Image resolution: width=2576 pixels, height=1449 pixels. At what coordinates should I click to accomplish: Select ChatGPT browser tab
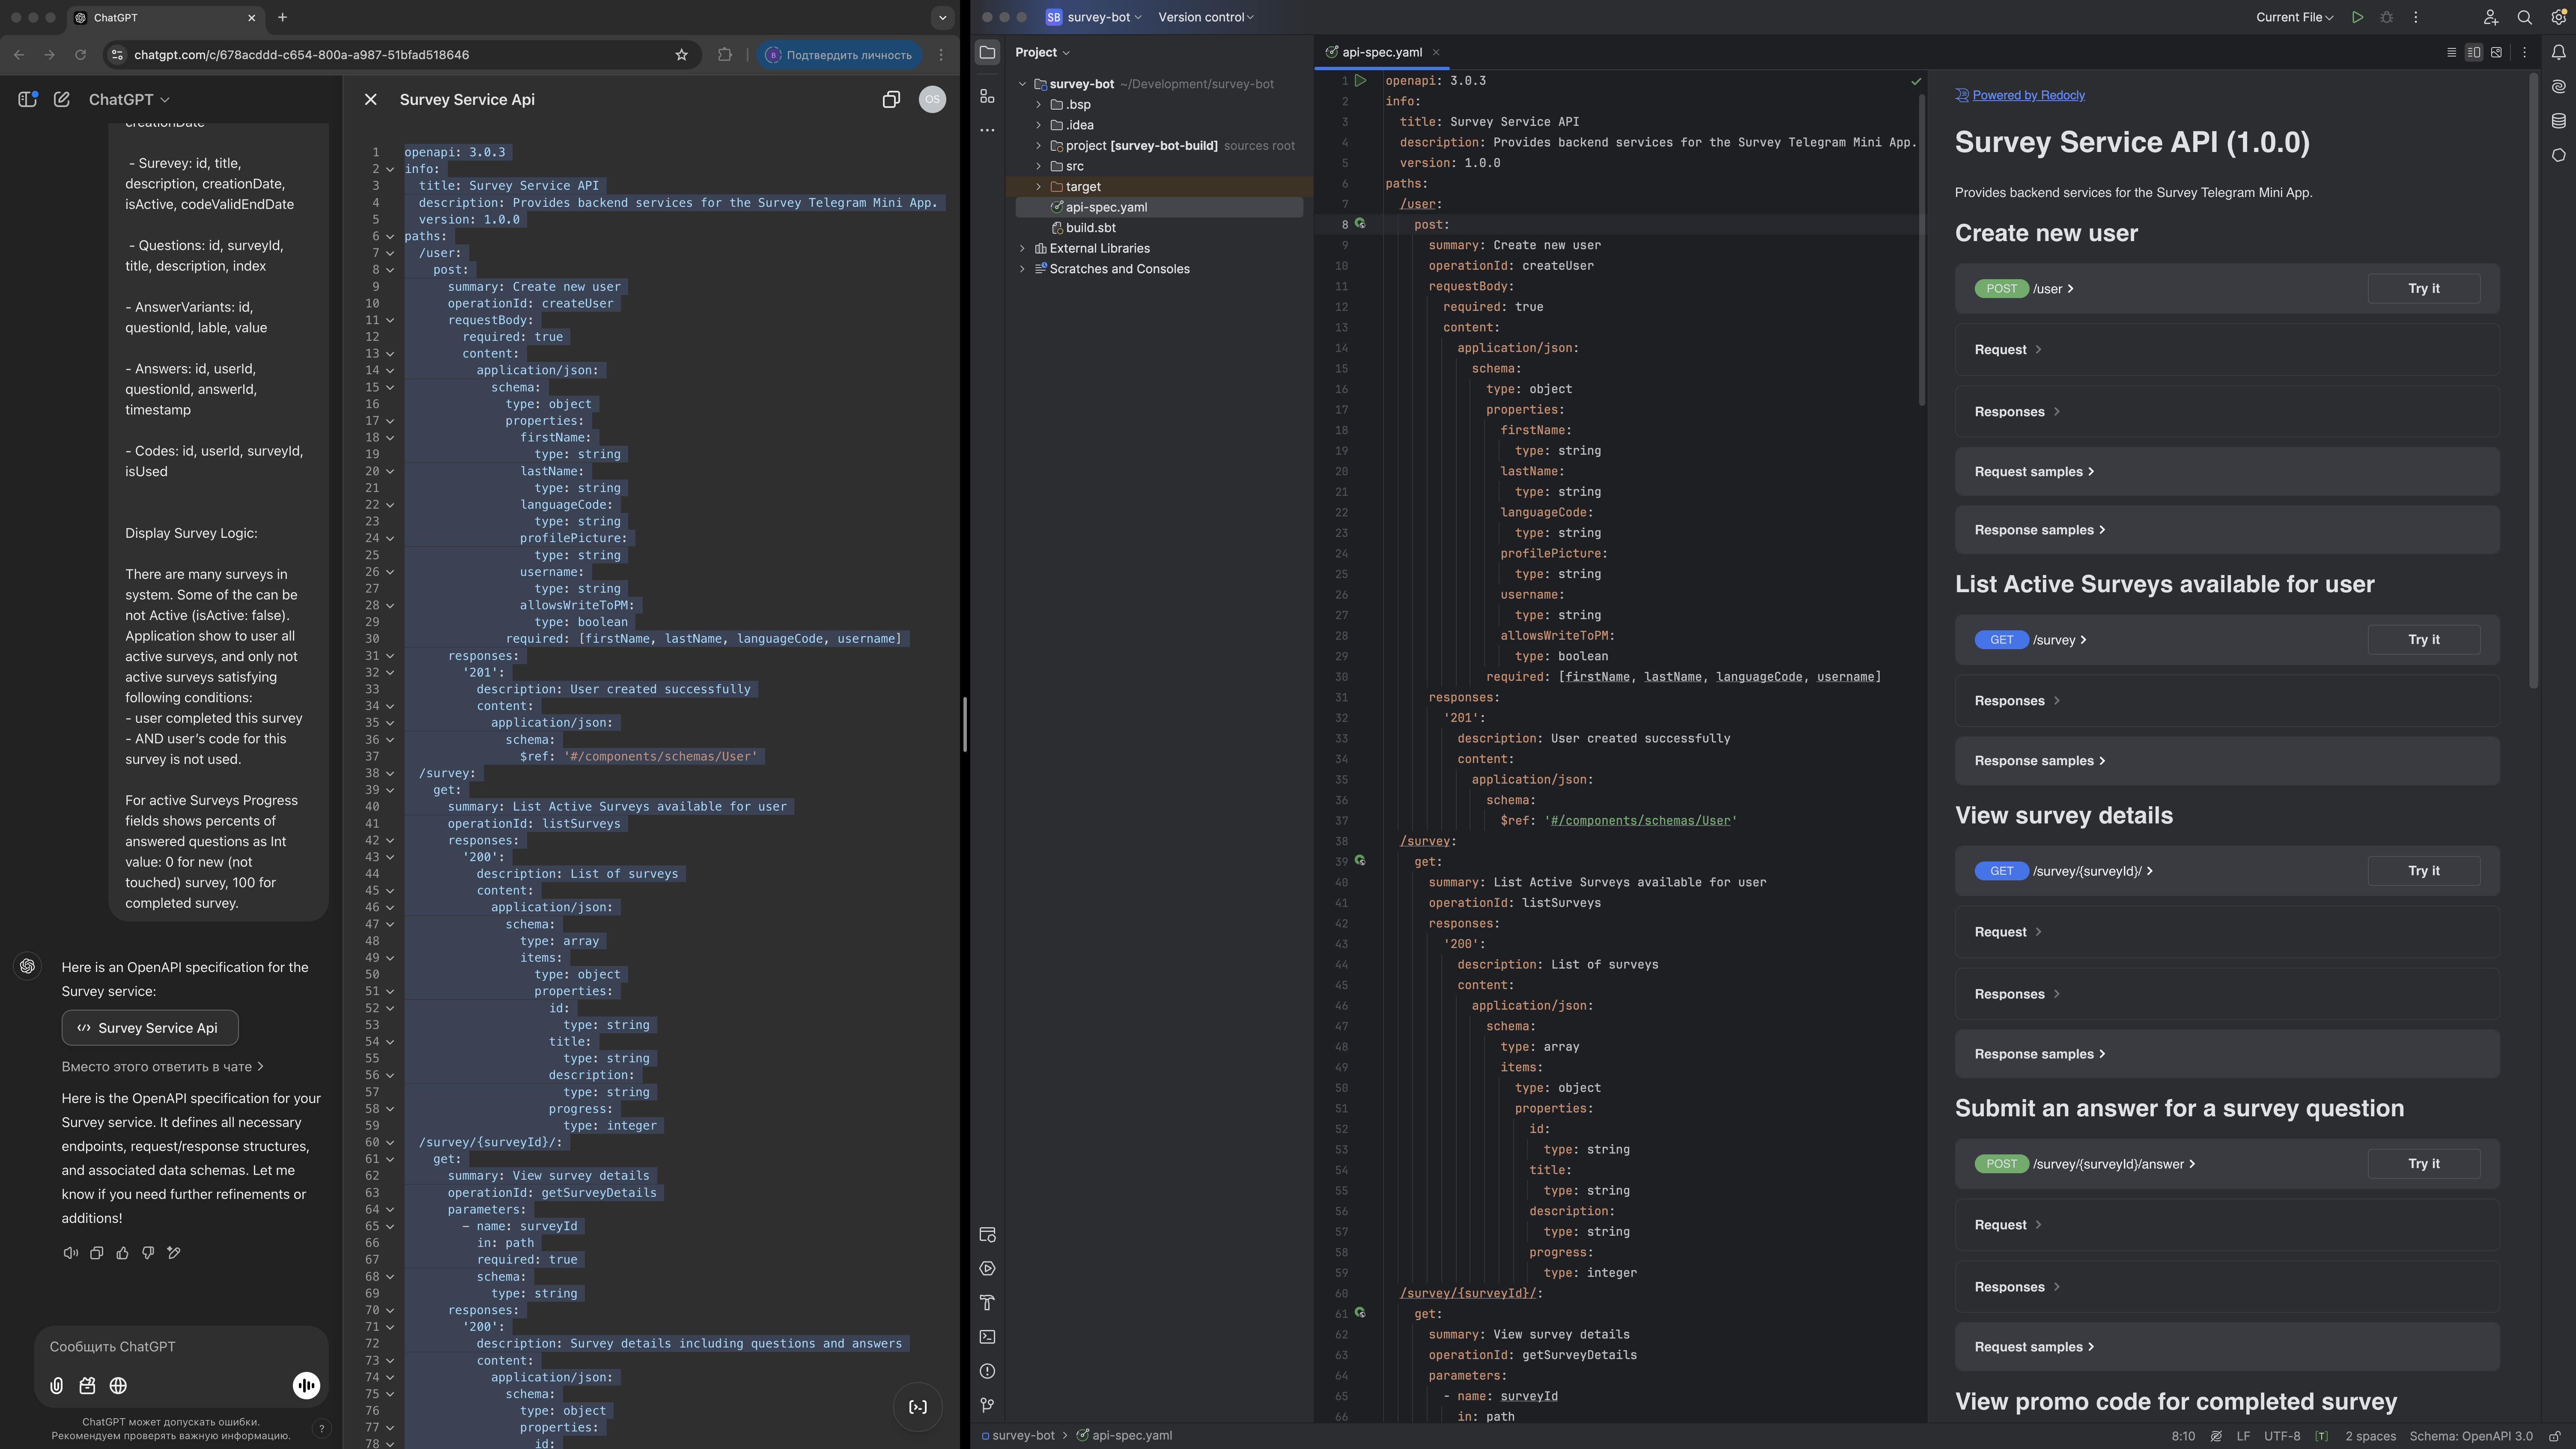(x=165, y=17)
